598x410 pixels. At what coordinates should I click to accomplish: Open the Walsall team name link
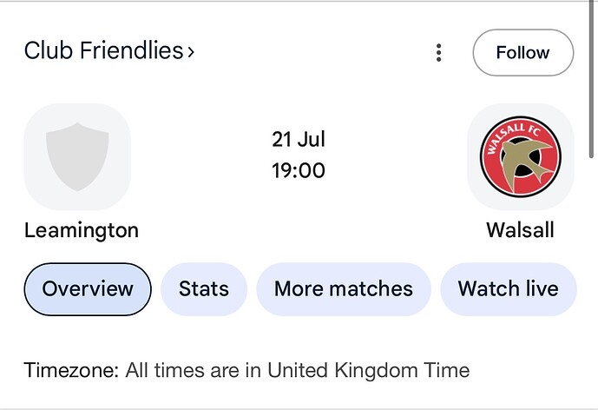[520, 230]
